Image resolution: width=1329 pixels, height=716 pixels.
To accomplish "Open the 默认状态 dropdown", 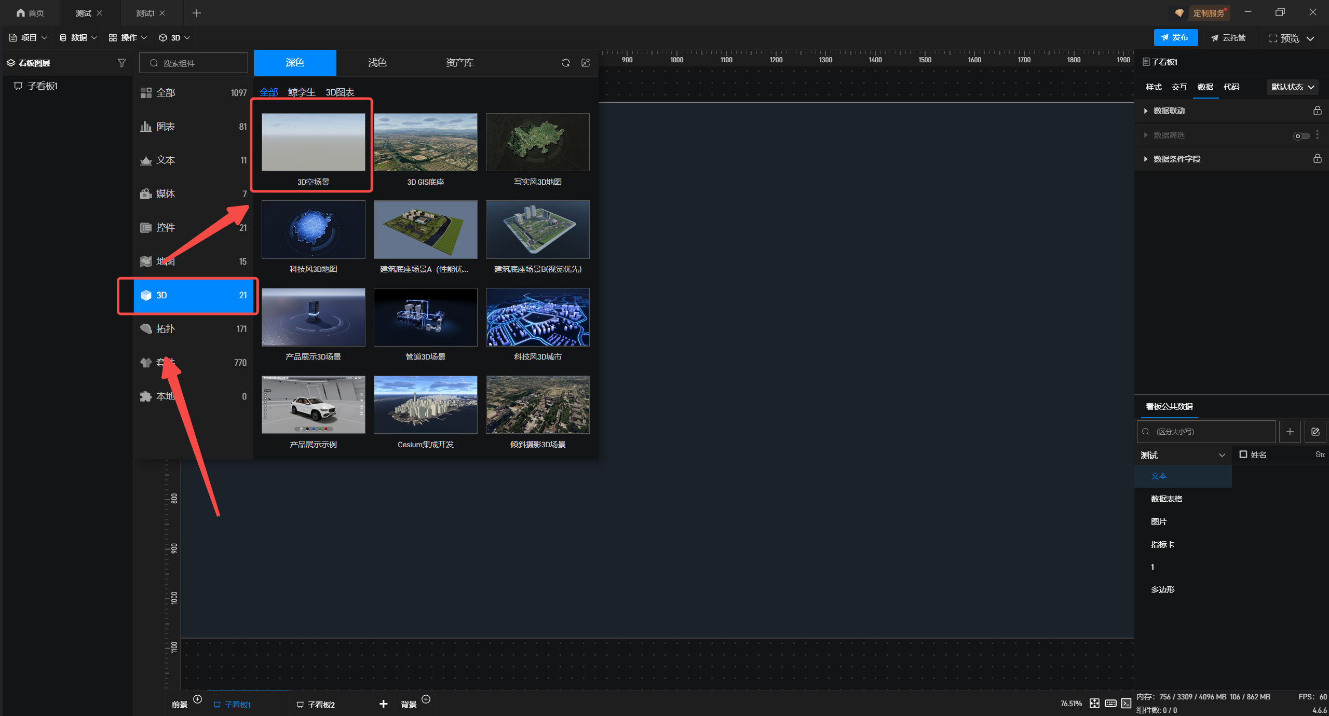I will 1292,87.
